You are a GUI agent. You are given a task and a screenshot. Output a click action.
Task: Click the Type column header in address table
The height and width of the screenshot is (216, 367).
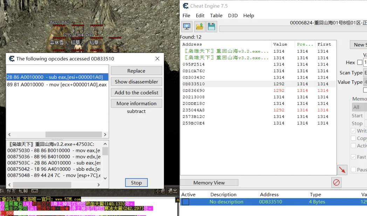(x=334, y=195)
